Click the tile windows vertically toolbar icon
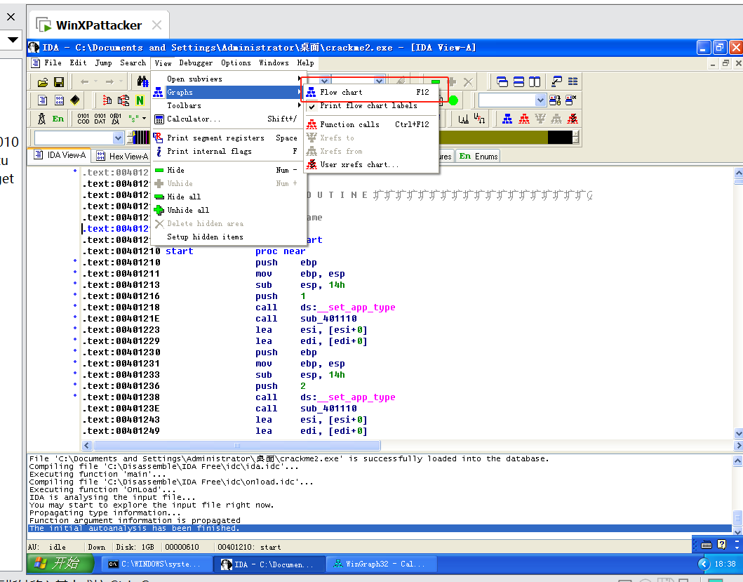743x582 pixels. 535,82
